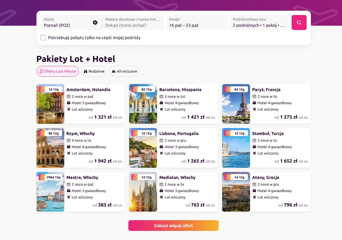Screen dimensions: 342x240
Task: Click the Ateny, Grecja title
Action: (266, 177)
